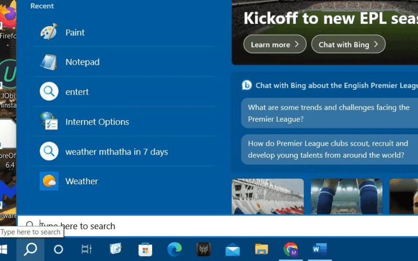The width and height of the screenshot is (418, 261).
Task: Open the Mail app from the taskbar
Action: (233, 250)
